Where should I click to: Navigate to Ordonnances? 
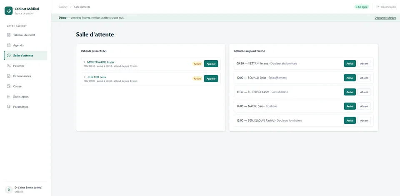tap(25, 76)
